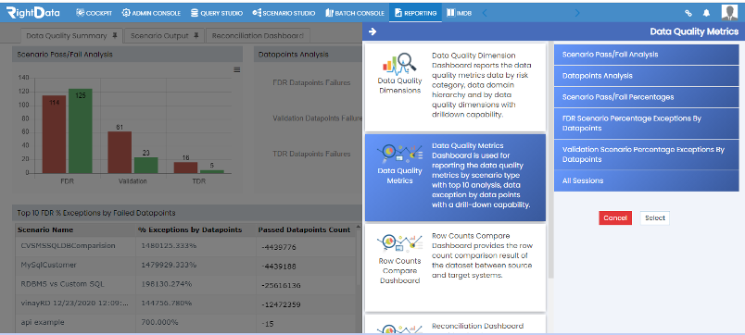Click the link icon in the top bar
Image resolution: width=745 pixels, height=335 pixels.
[x=688, y=13]
